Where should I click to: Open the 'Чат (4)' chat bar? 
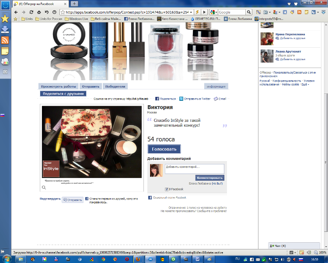[294, 246]
